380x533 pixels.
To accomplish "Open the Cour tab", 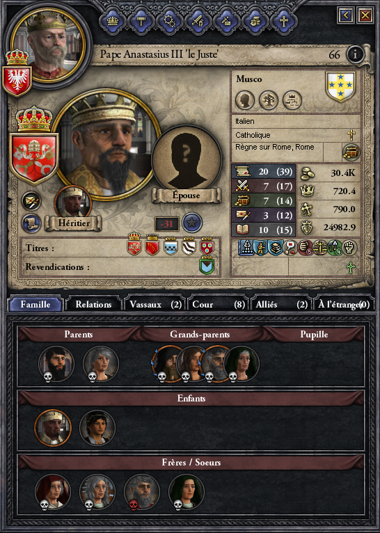I will (218, 304).
